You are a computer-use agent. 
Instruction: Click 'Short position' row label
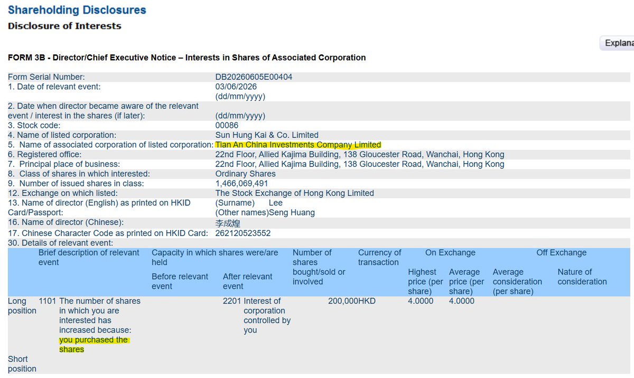22,364
